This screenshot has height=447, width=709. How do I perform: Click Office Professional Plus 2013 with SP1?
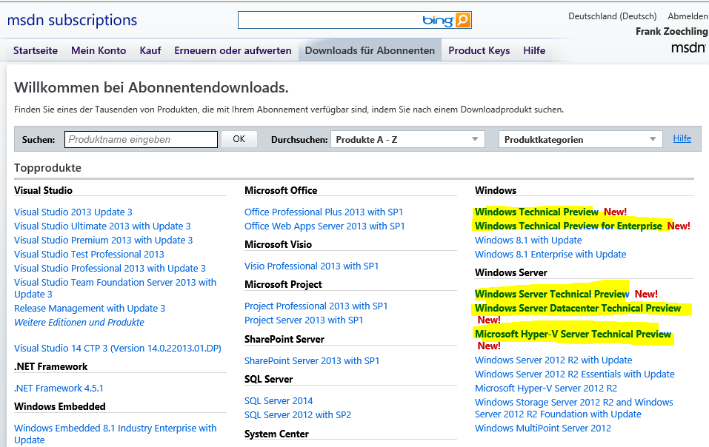point(324,212)
